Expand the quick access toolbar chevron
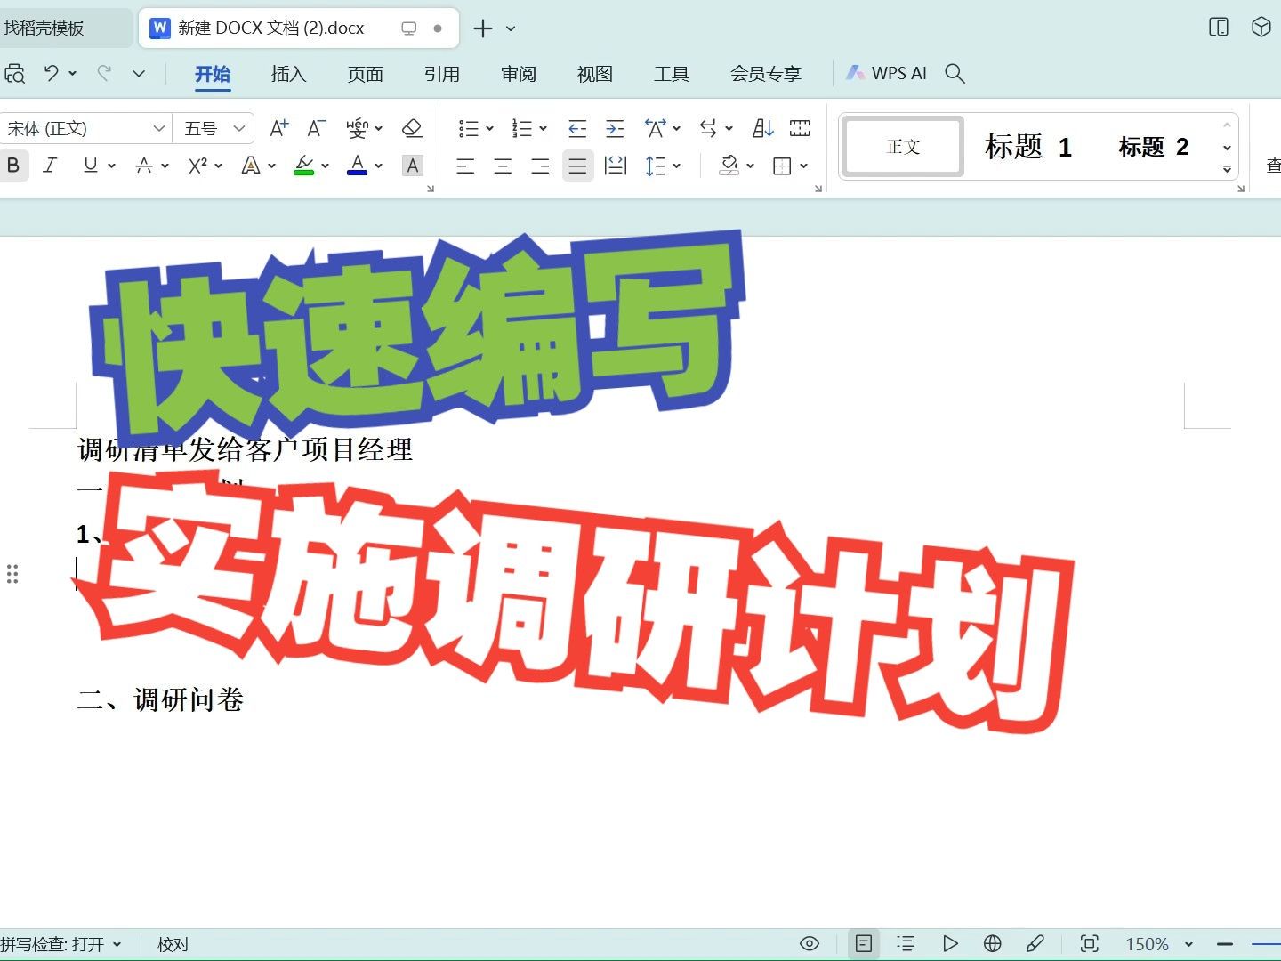1281x961 pixels. point(139,74)
